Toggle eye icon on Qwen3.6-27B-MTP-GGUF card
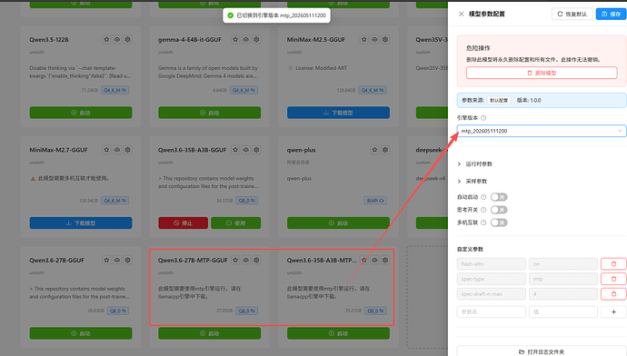 (x=246, y=260)
